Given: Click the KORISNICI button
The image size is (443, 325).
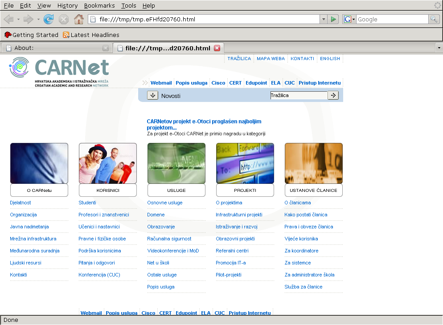Looking at the screenshot, I should pos(108,191).
